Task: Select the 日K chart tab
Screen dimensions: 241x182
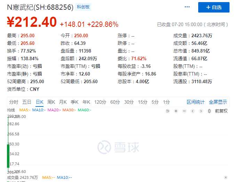Action: tap(40, 102)
